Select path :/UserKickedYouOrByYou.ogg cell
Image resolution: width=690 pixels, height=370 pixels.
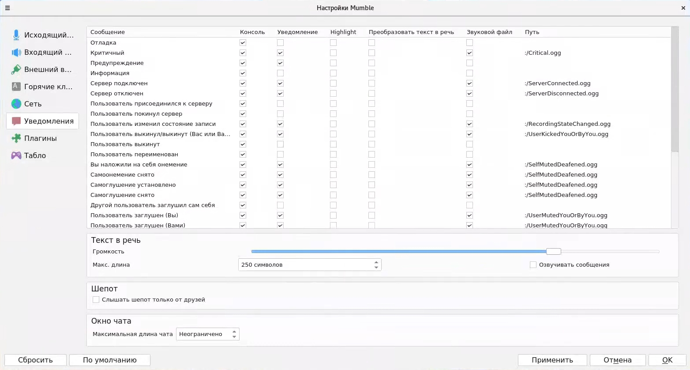point(566,134)
